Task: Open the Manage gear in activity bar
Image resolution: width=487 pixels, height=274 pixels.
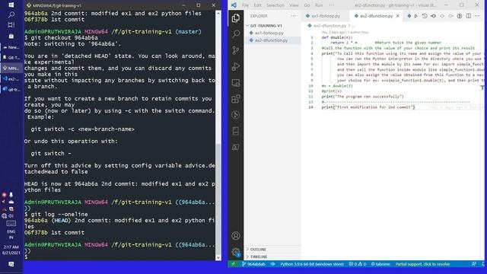Action: (236, 252)
